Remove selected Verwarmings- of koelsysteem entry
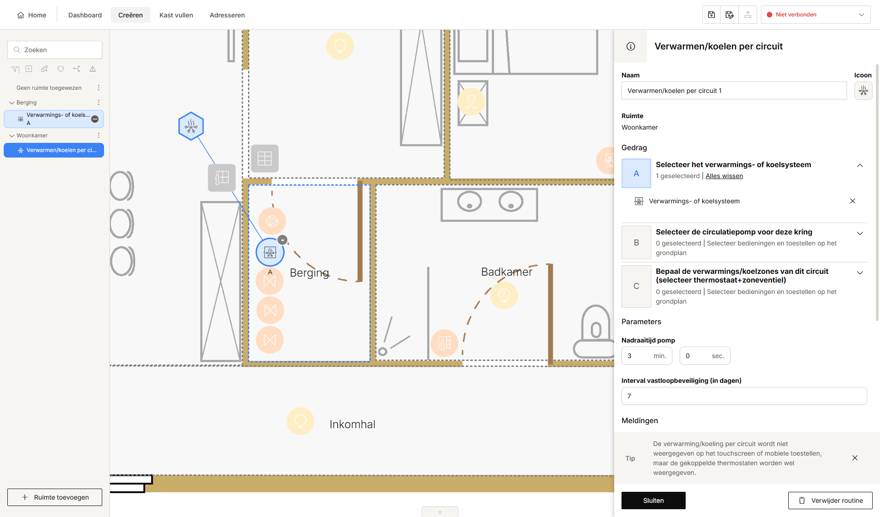This screenshot has height=517, width=880. 852,201
